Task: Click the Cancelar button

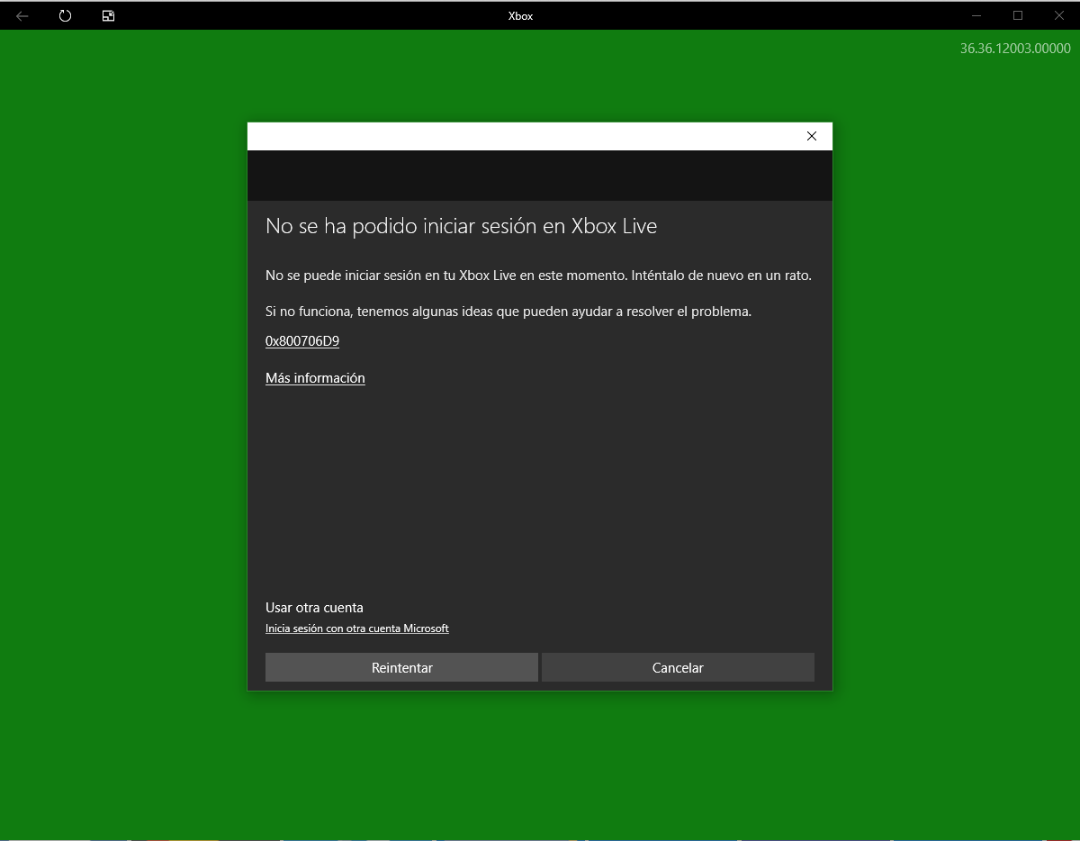Action: click(678, 667)
